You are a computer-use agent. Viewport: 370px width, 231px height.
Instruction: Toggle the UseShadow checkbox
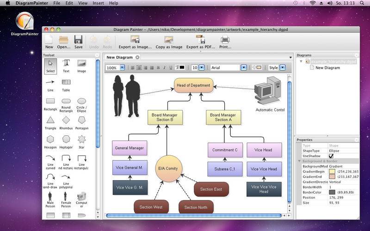click(x=331, y=156)
